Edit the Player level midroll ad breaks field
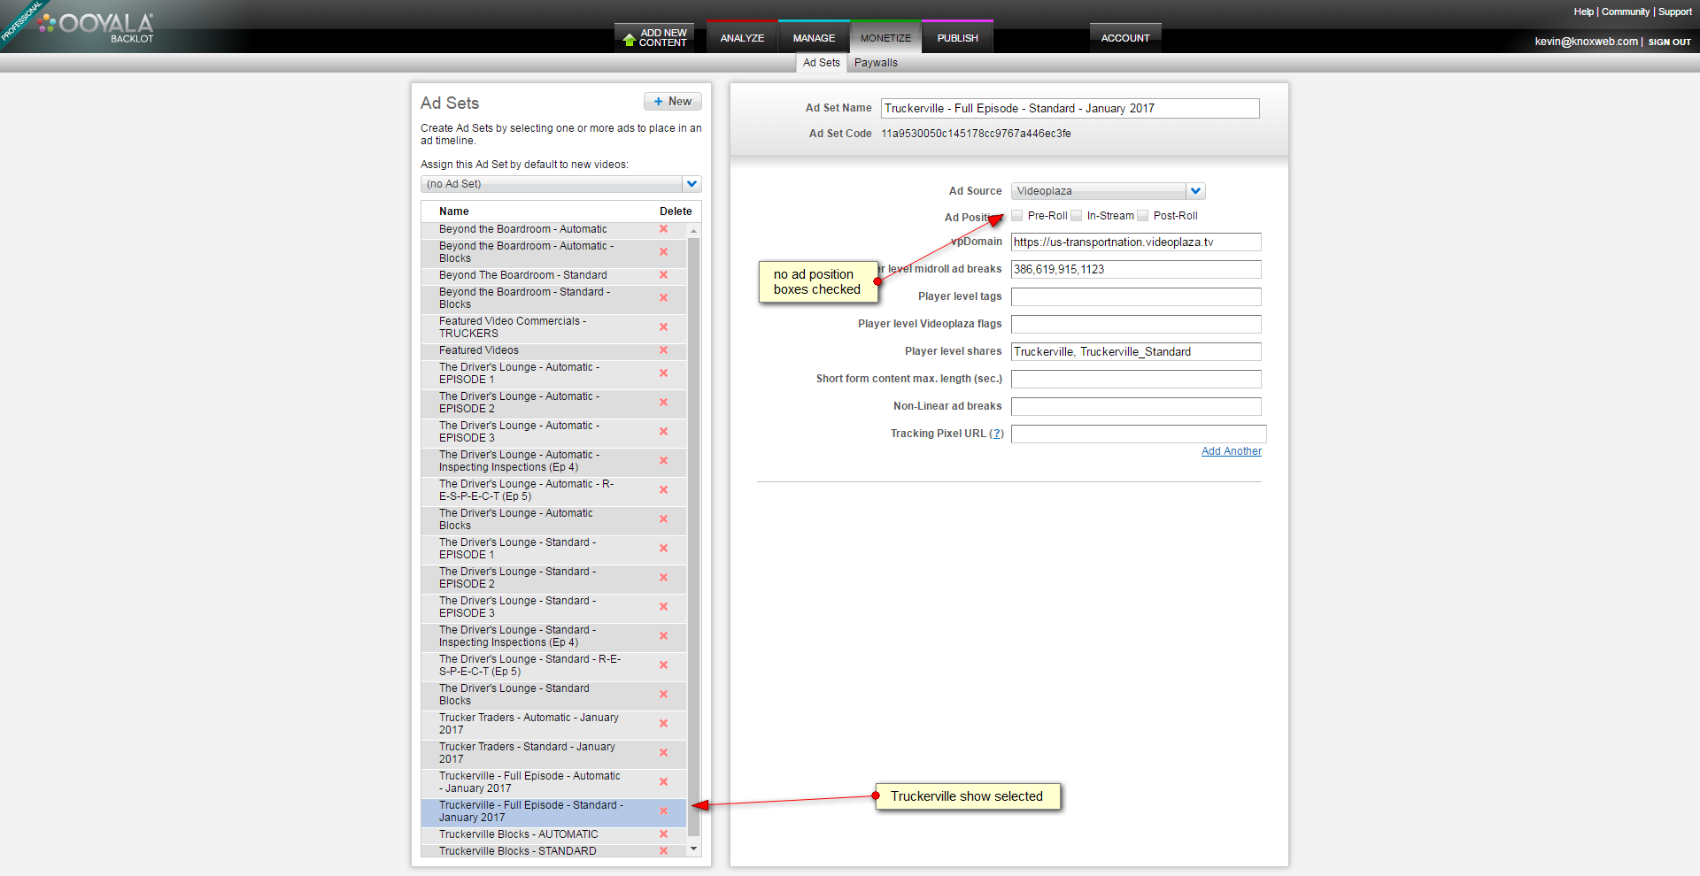This screenshot has height=876, width=1700. coord(1136,269)
